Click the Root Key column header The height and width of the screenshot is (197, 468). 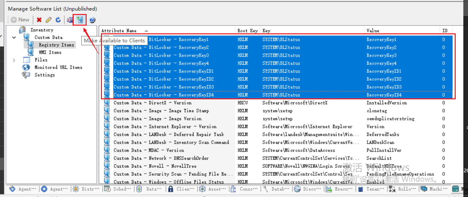[247, 30]
